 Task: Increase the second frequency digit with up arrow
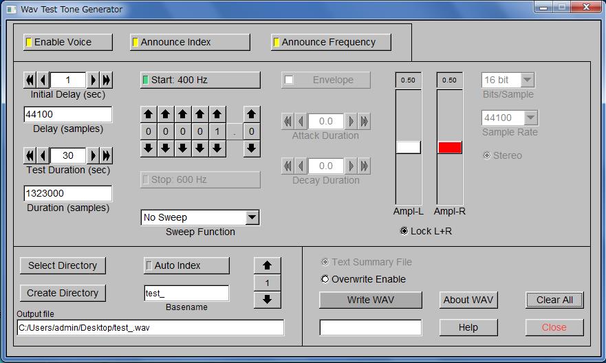[x=165, y=114]
